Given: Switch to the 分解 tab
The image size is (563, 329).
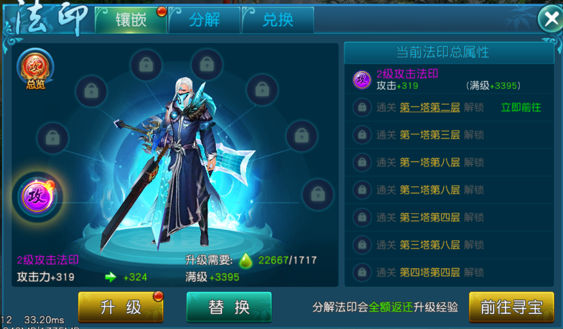Looking at the screenshot, I should tap(204, 20).
